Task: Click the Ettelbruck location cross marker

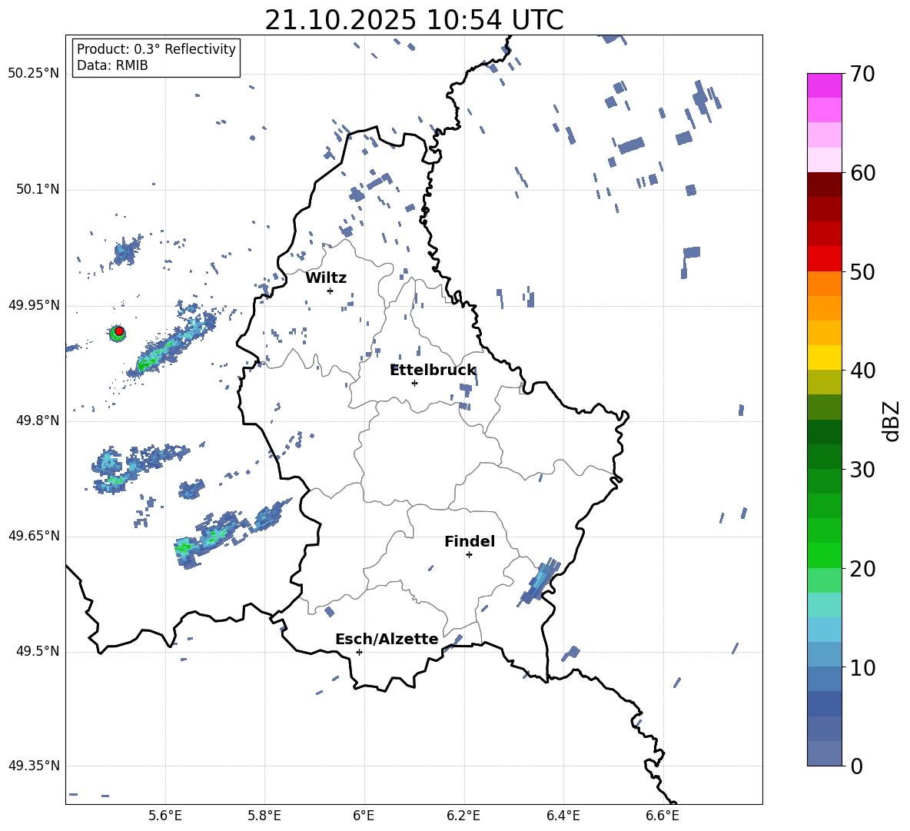Action: coord(414,383)
